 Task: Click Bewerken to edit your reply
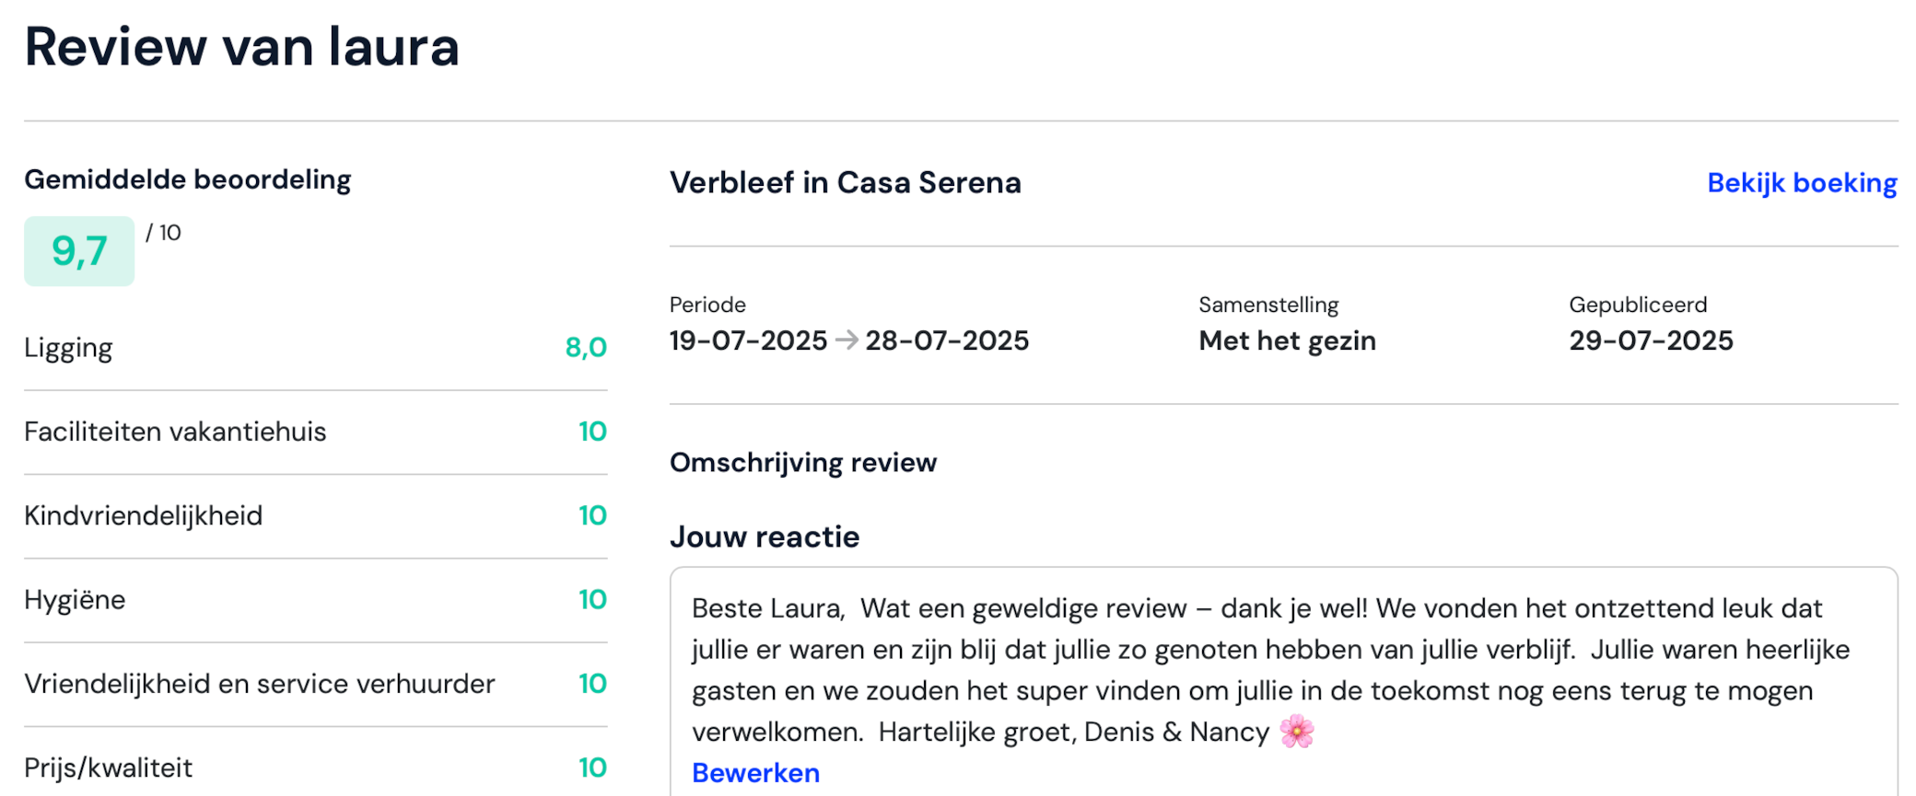[755, 773]
